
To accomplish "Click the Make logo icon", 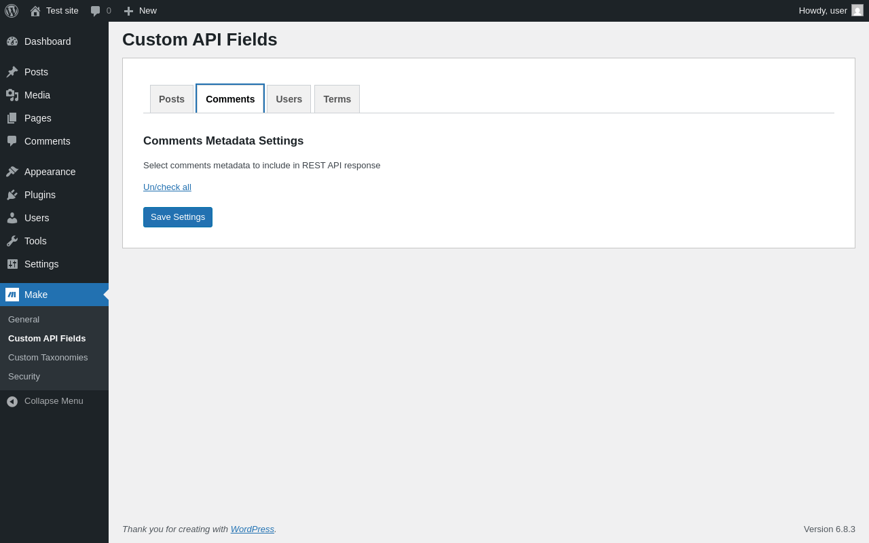I will [12, 295].
